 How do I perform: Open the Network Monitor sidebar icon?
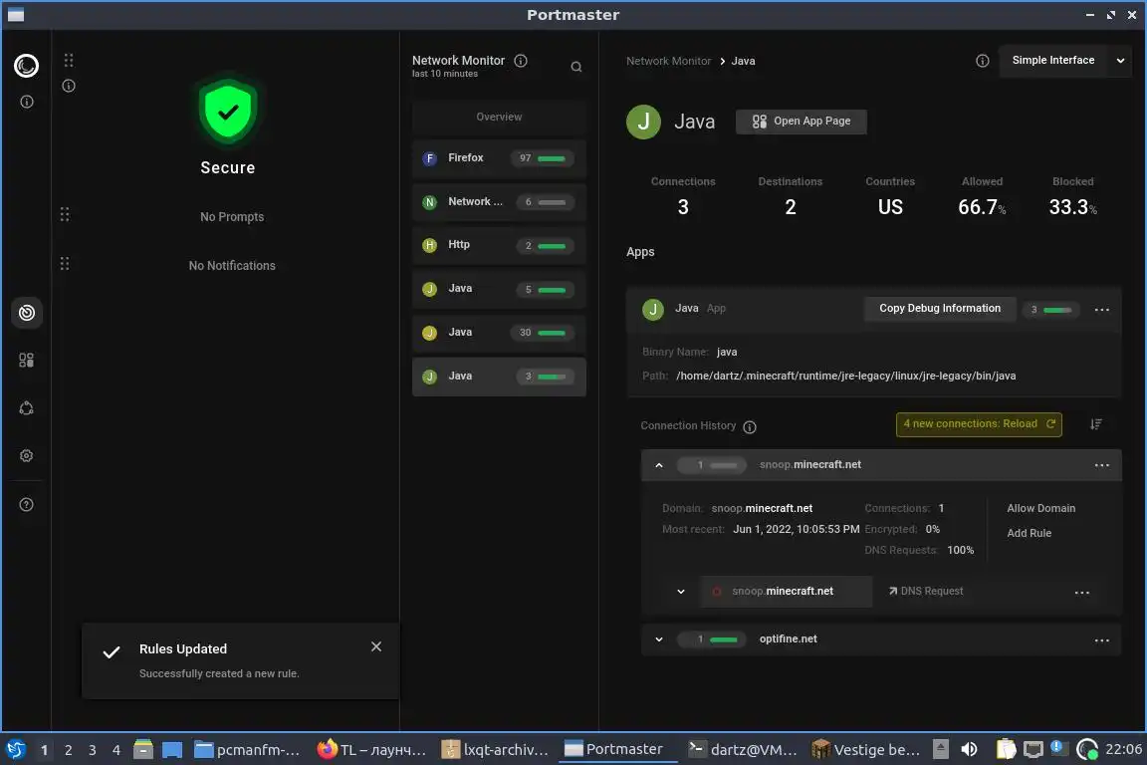tap(26, 314)
